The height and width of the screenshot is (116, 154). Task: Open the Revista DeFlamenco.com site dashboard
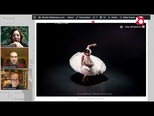(51, 17)
